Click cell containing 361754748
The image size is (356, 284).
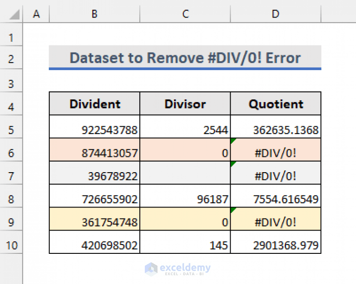94,219
